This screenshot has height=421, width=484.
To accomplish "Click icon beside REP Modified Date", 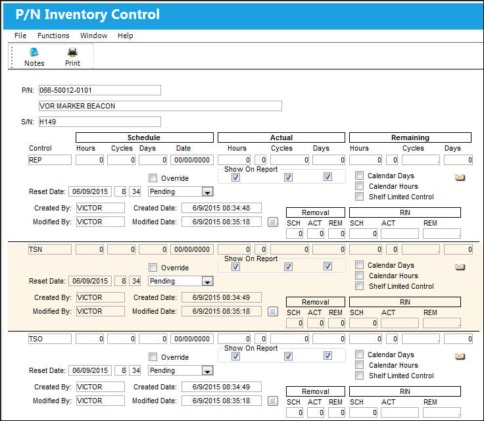I will [x=272, y=222].
